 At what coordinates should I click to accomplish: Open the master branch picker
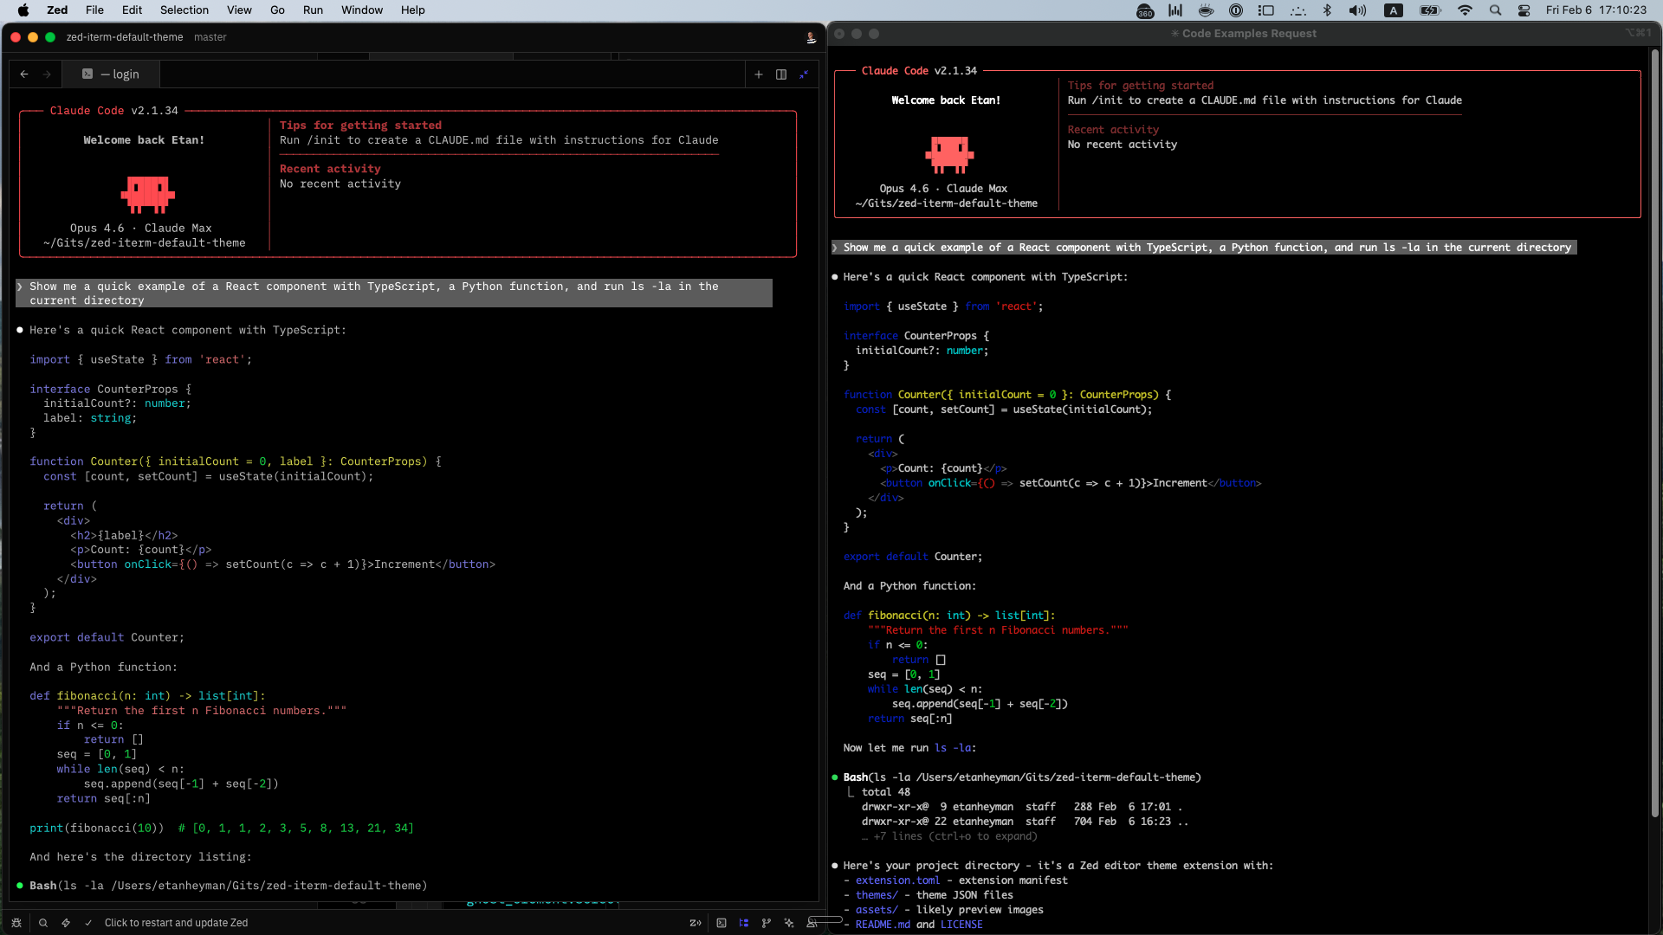(x=210, y=37)
